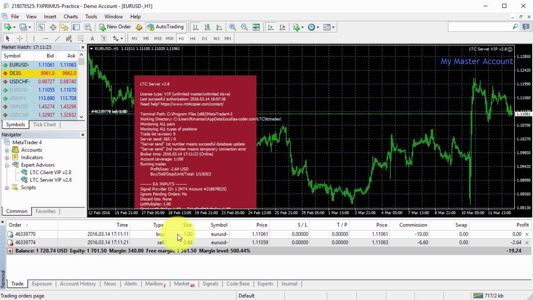Zoom out on the chart

[244, 27]
